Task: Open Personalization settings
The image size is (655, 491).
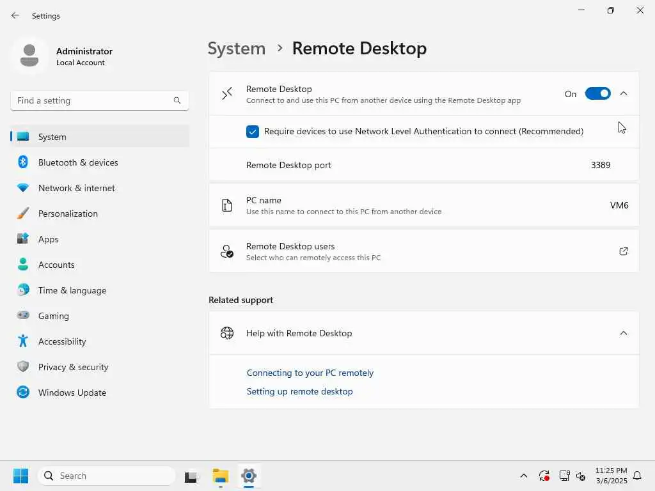Action: (99, 214)
